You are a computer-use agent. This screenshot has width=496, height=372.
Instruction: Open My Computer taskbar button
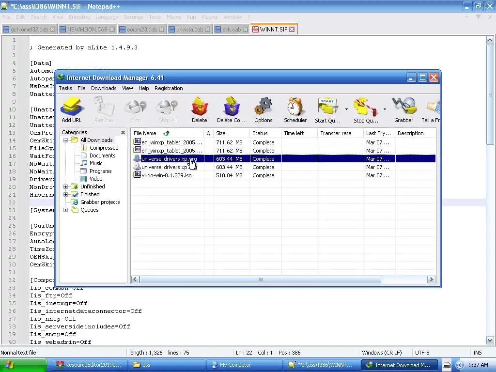[245, 365]
